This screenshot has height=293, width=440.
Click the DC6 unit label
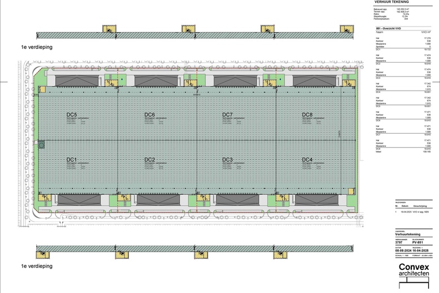tap(149, 115)
